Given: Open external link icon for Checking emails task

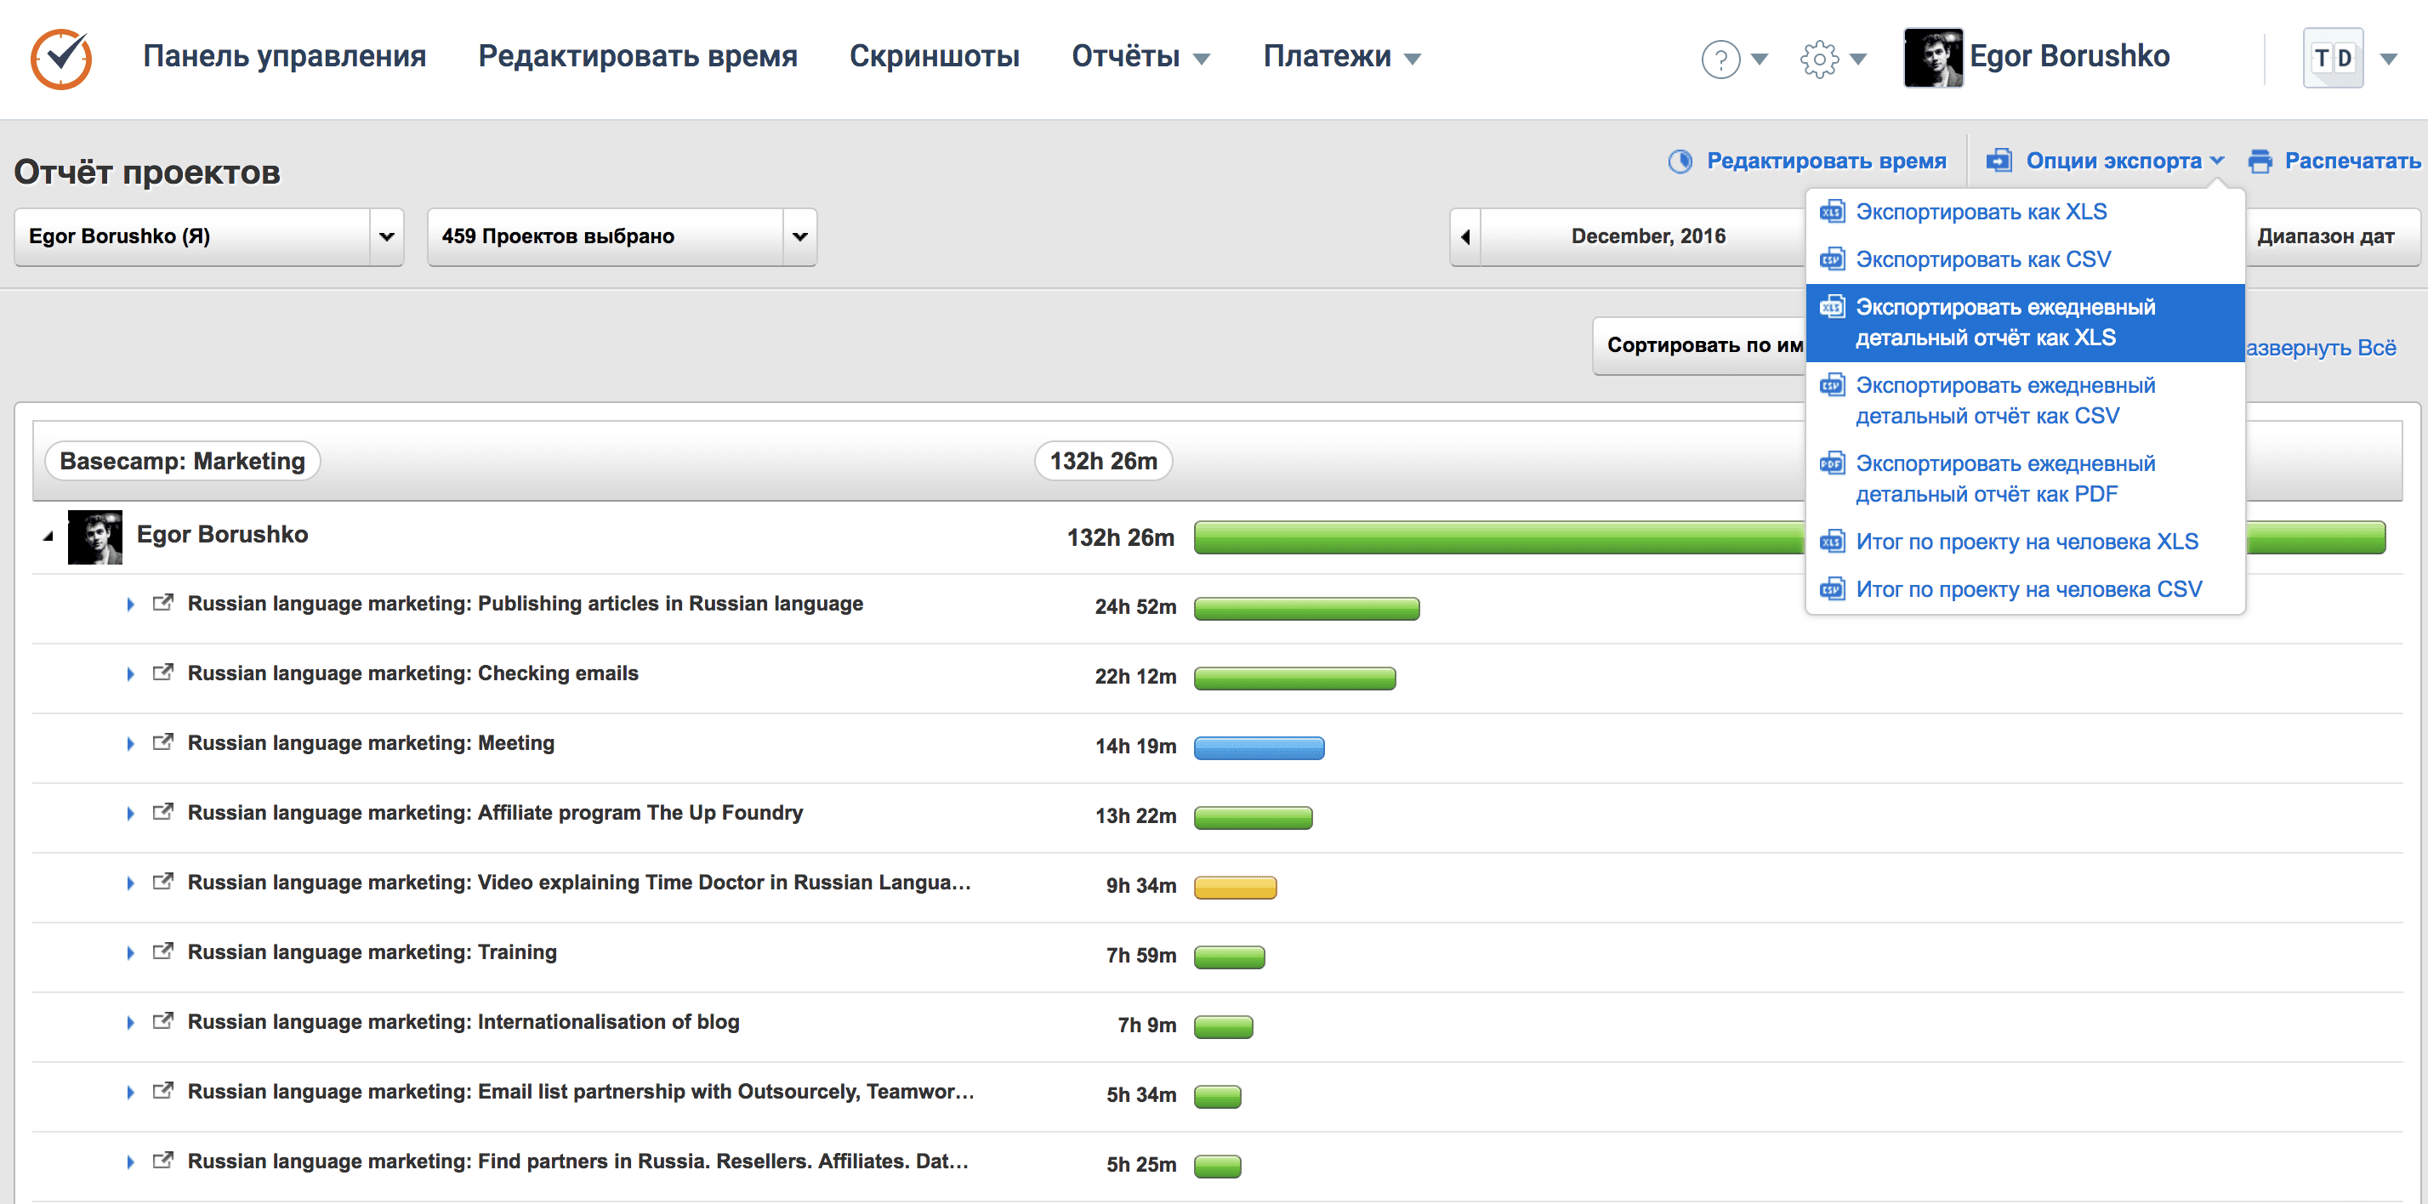Looking at the screenshot, I should 163,673.
